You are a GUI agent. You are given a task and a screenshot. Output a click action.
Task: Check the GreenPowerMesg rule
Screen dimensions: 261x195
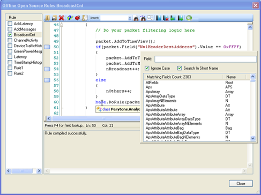[x=10, y=51]
